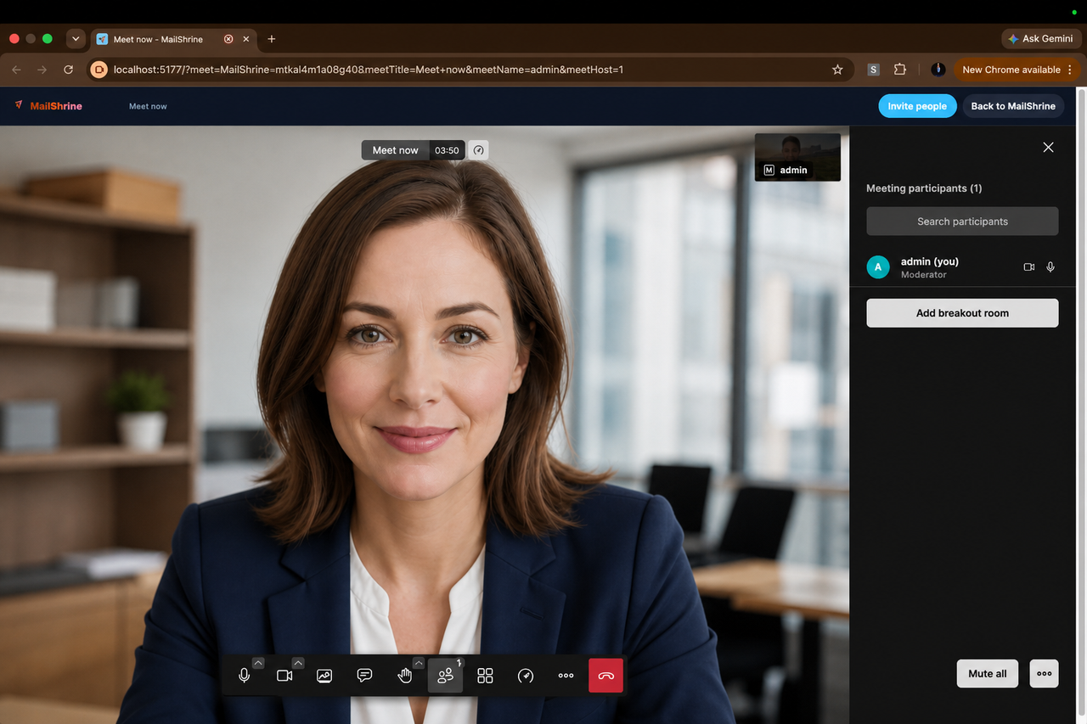The width and height of the screenshot is (1087, 724).
Task: Click Ask Gemini button
Action: pos(1040,39)
